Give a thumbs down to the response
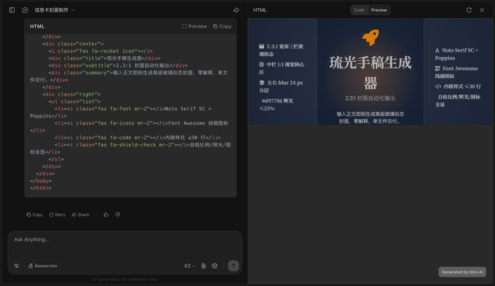This screenshot has width=495, height=286. (117, 214)
